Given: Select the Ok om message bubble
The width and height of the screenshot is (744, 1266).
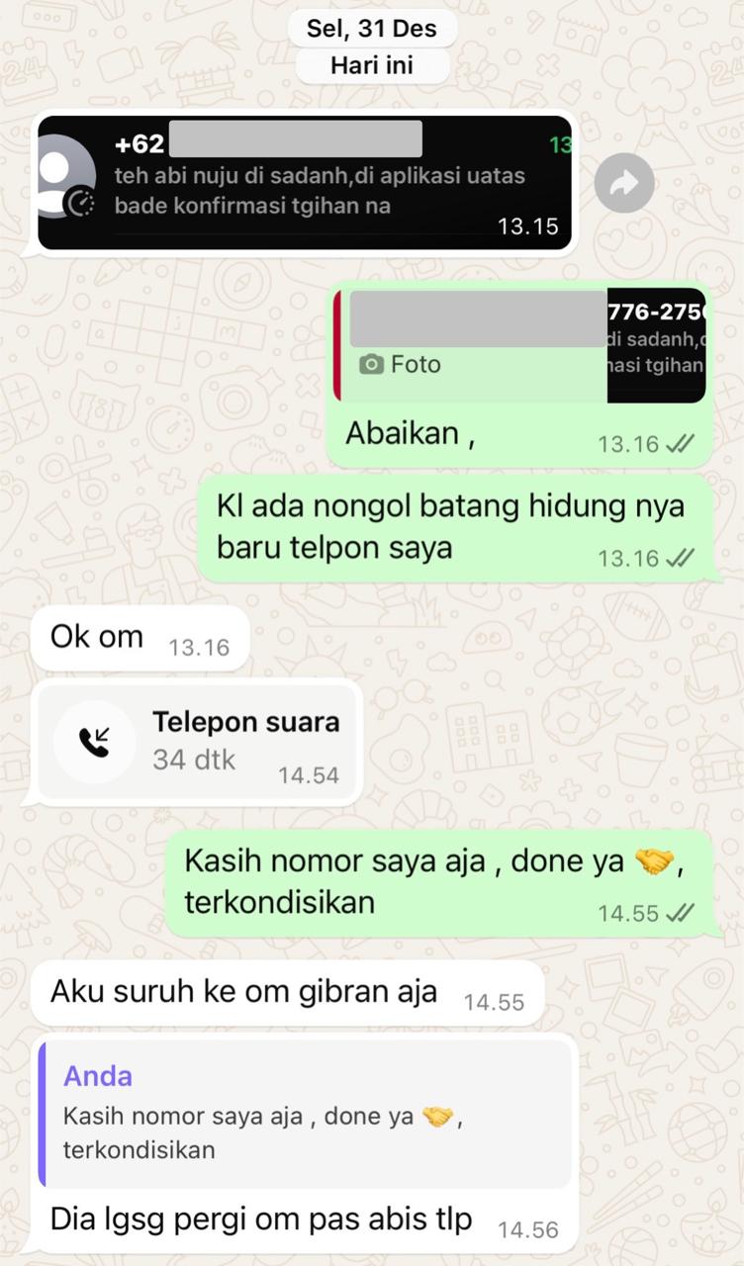Looking at the screenshot, I should 140,638.
